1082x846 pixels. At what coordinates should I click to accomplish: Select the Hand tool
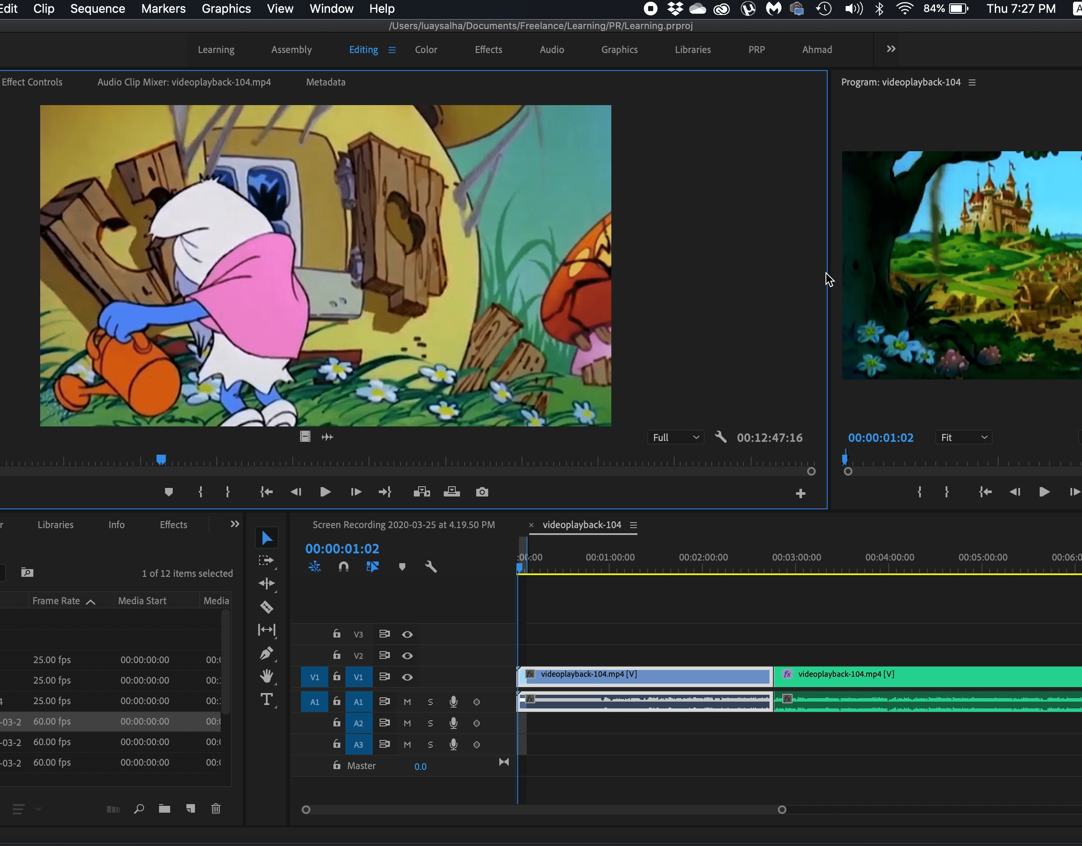pyautogui.click(x=267, y=676)
